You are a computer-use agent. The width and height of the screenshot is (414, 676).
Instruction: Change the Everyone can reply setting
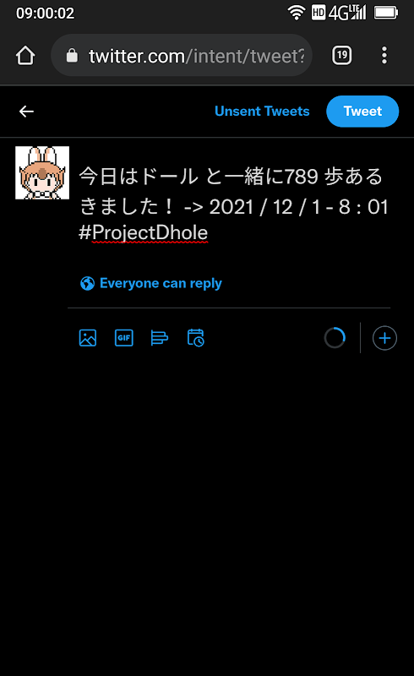click(151, 283)
